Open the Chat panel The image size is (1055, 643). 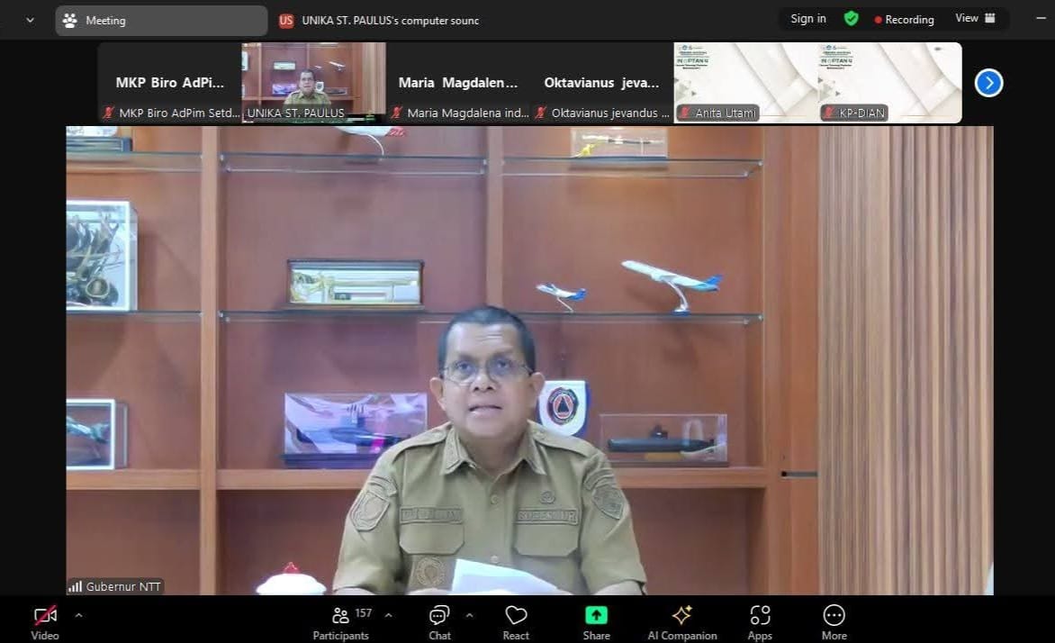[x=439, y=620]
